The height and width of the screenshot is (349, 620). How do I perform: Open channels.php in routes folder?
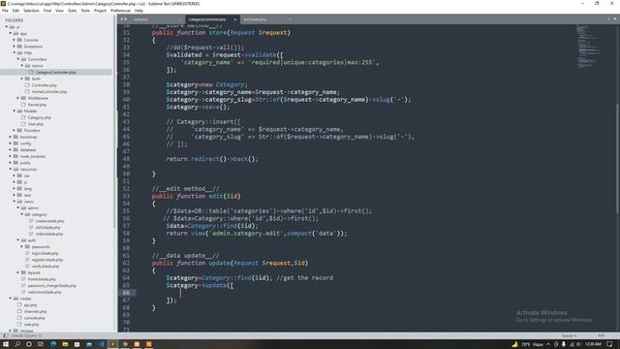tap(35, 311)
